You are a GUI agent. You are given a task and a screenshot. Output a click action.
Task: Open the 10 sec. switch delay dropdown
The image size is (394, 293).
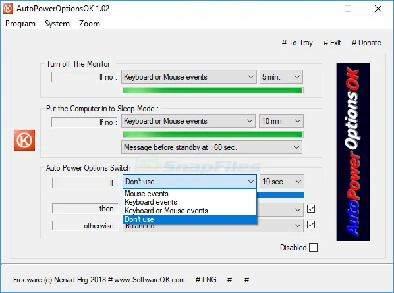[282, 182]
